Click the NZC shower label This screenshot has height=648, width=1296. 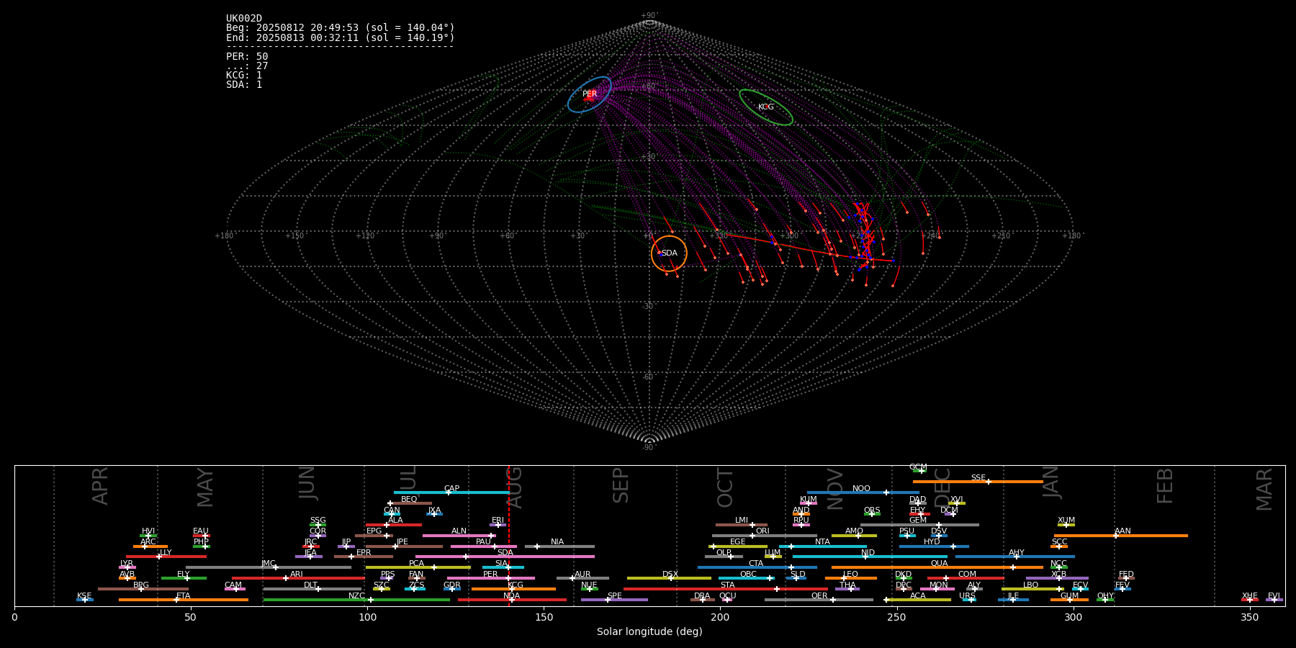click(356, 595)
